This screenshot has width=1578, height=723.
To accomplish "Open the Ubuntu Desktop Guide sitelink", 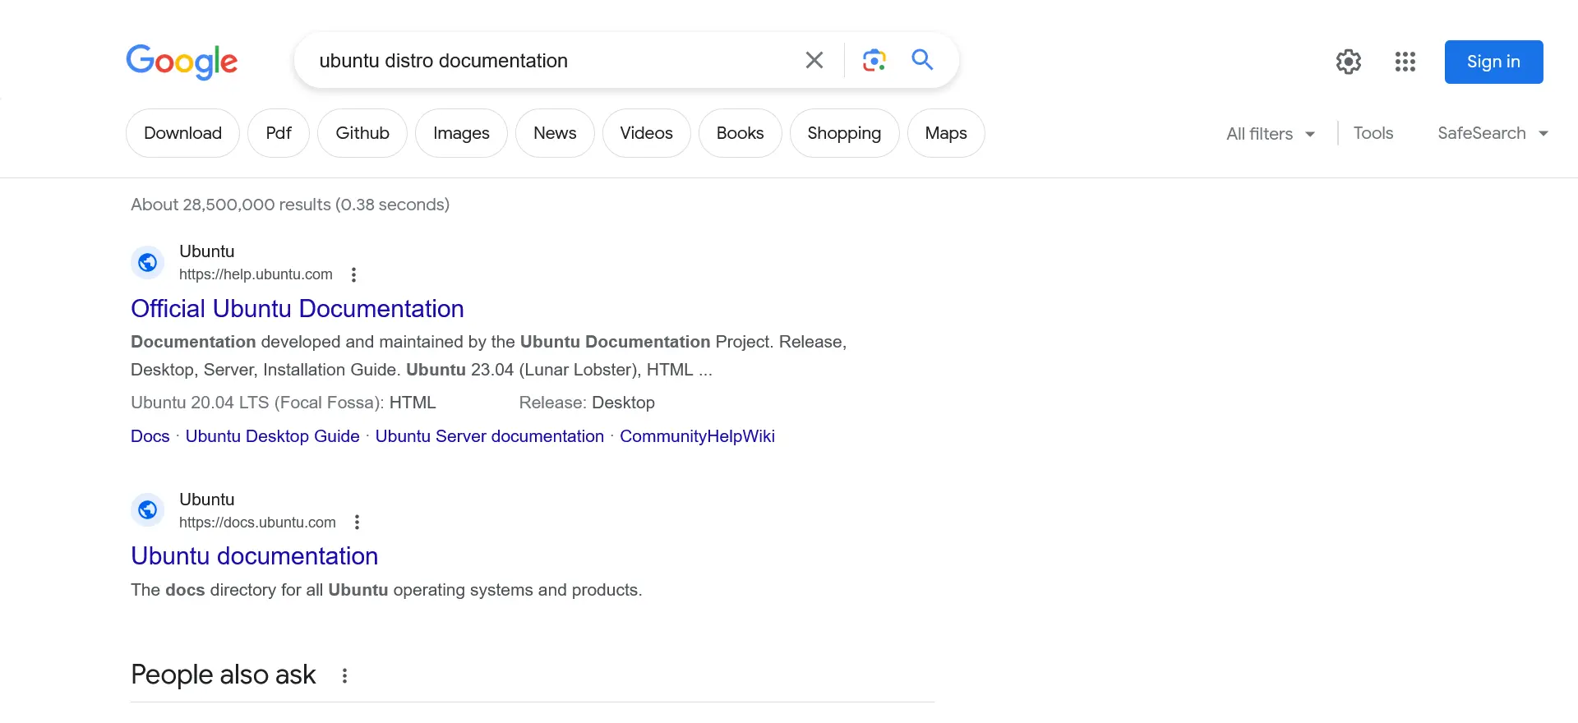I will [x=272, y=436].
